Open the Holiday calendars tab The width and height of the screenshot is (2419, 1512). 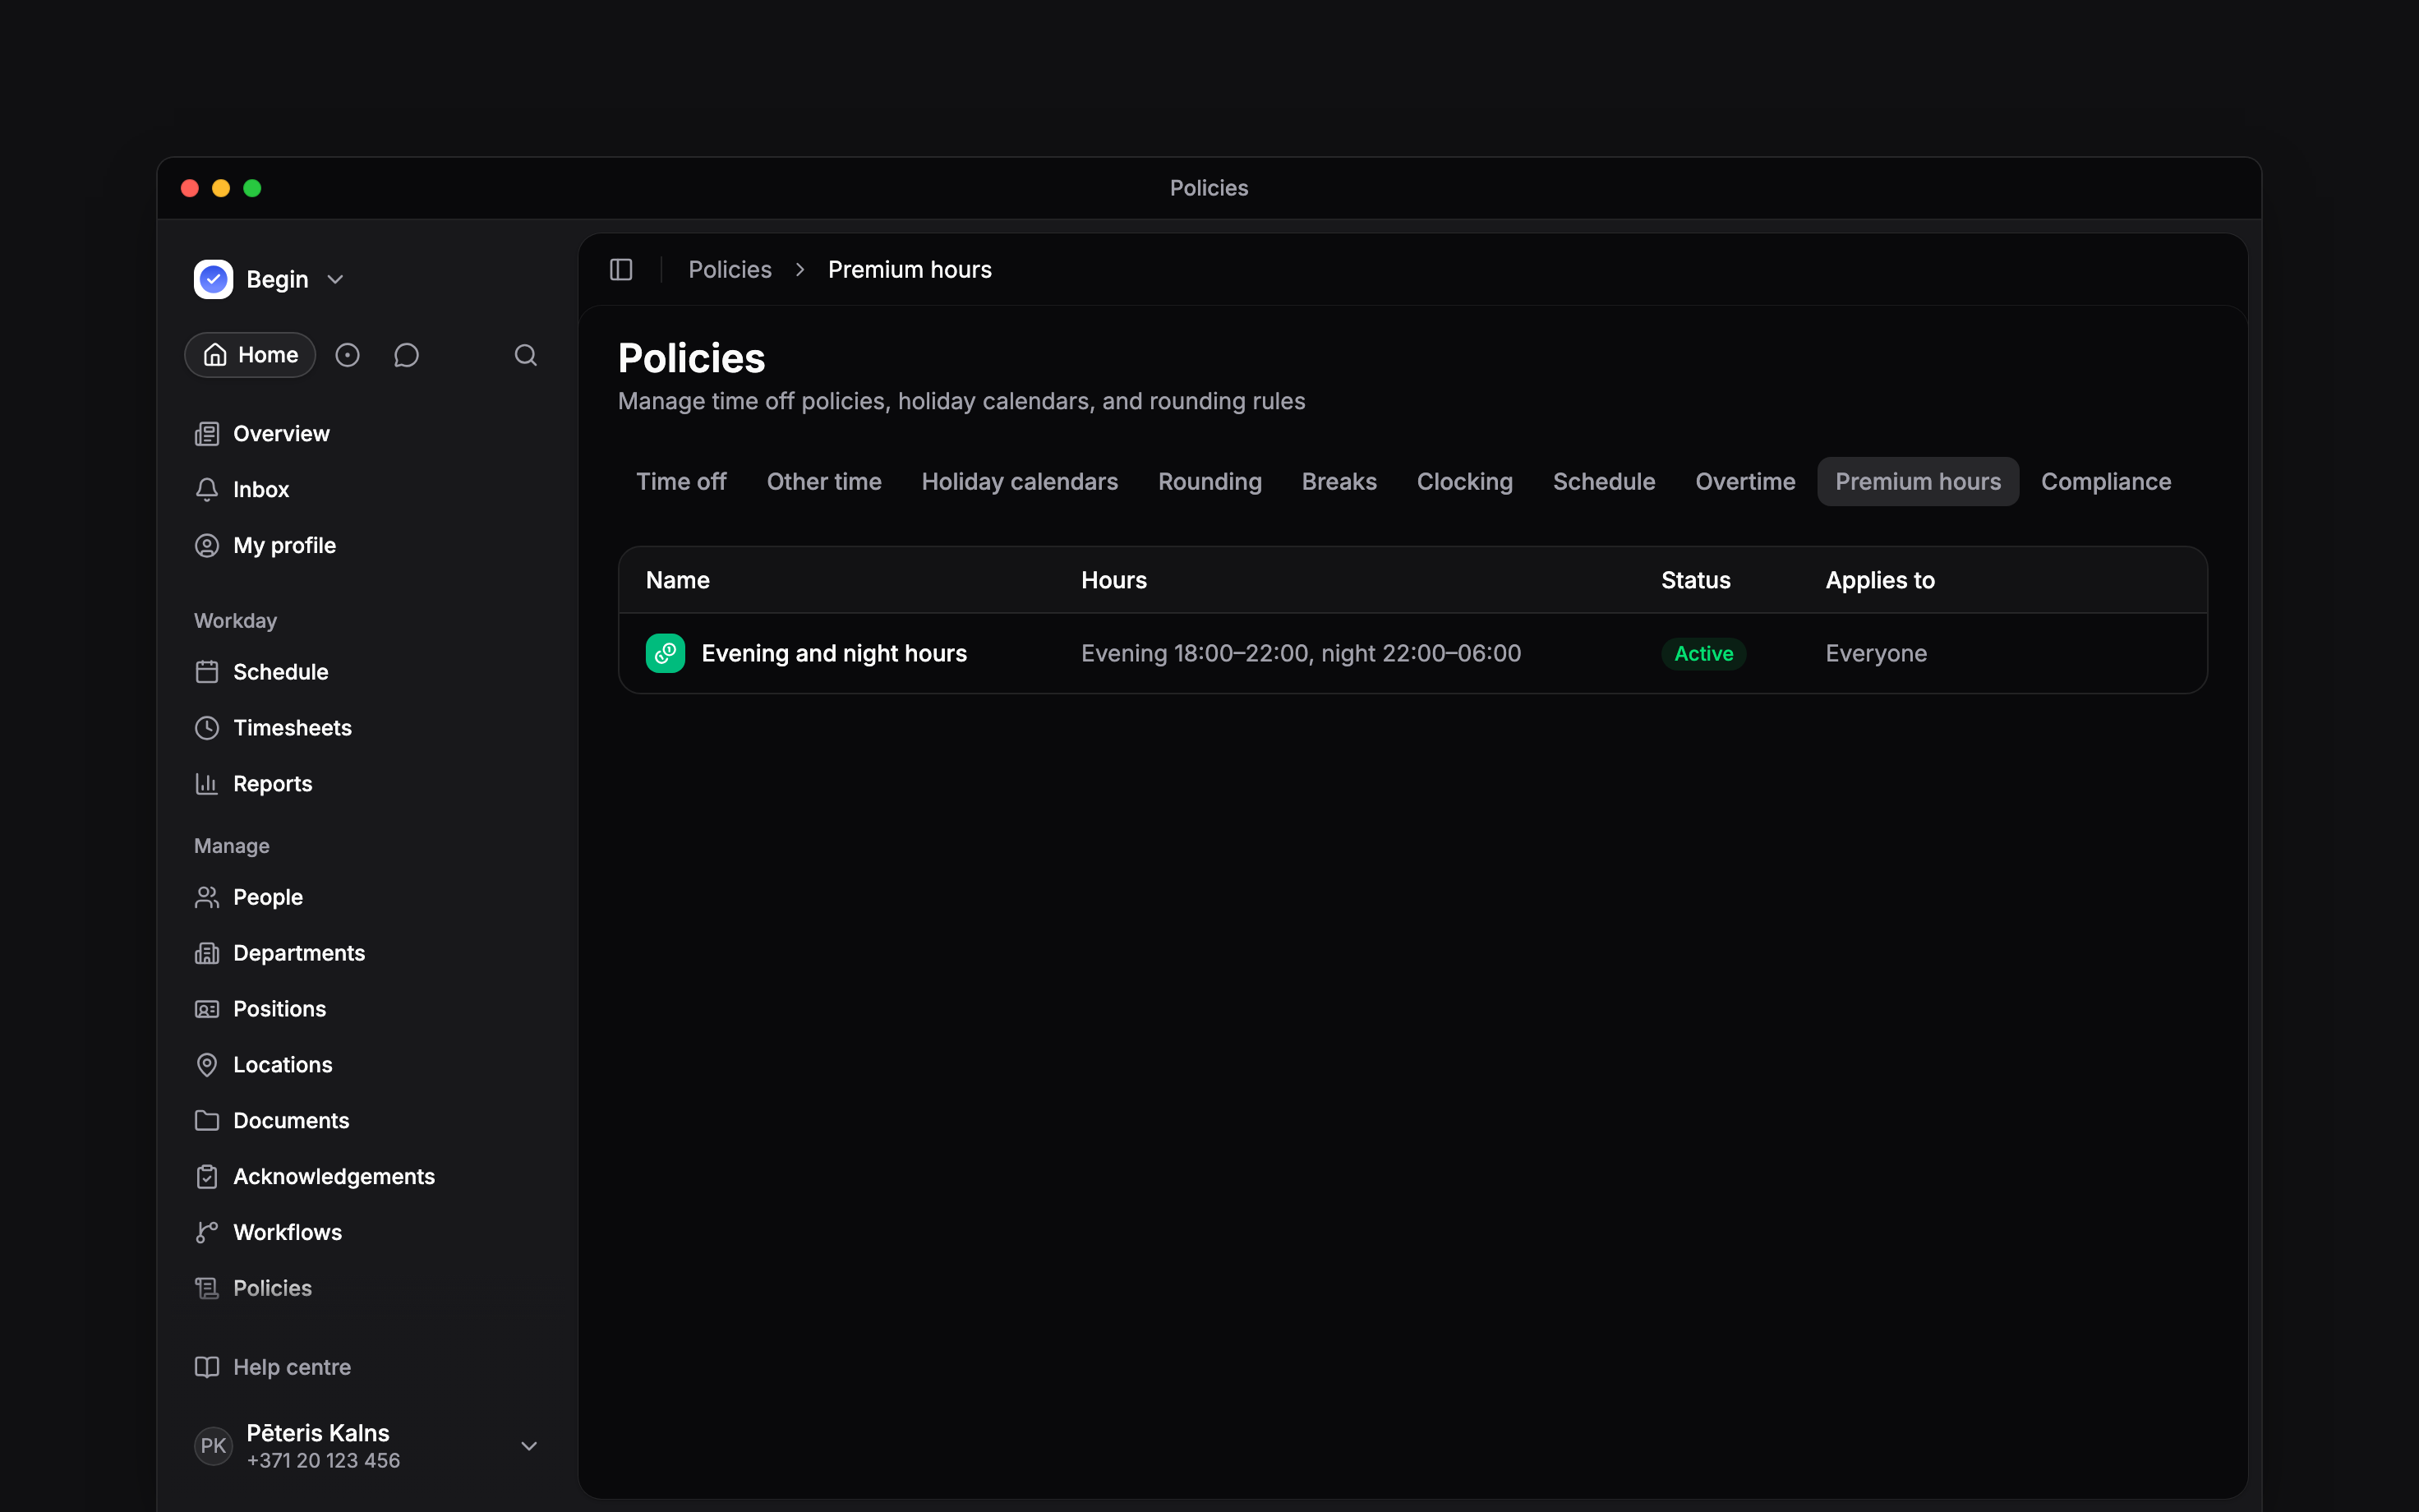tap(1020, 482)
